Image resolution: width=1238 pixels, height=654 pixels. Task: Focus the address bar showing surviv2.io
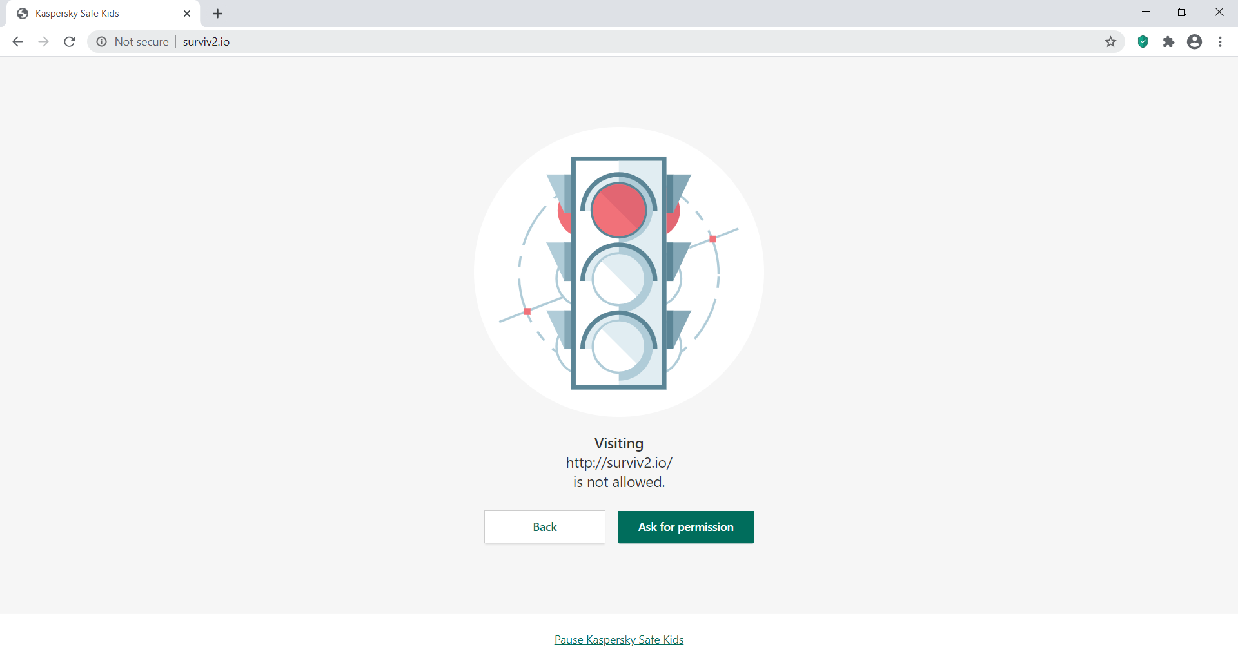[x=606, y=42]
